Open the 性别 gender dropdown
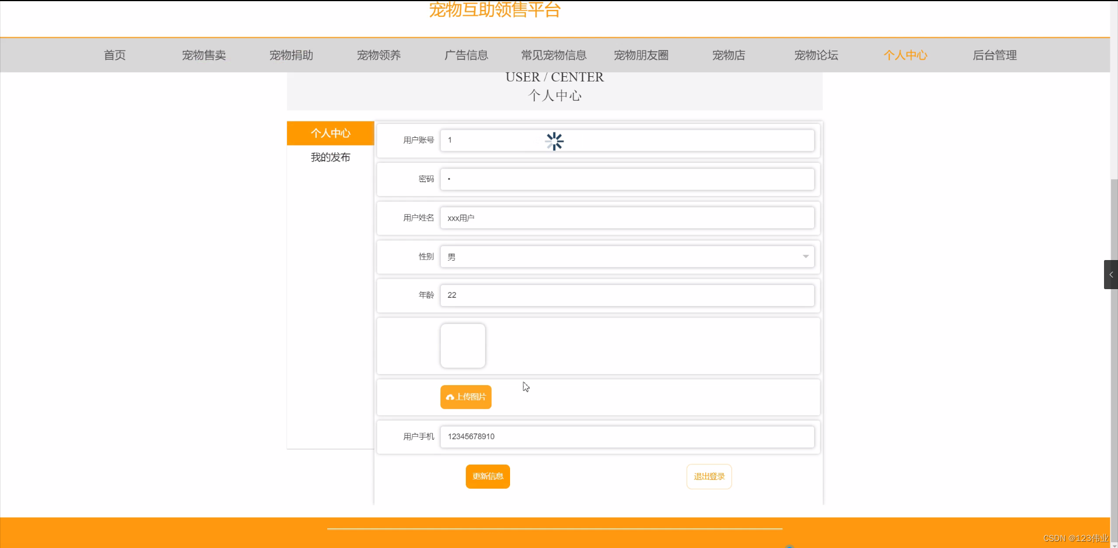This screenshot has height=548, width=1118. (x=628, y=257)
